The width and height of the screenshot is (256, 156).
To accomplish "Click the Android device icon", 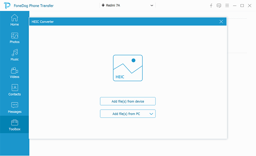I will [103, 5].
